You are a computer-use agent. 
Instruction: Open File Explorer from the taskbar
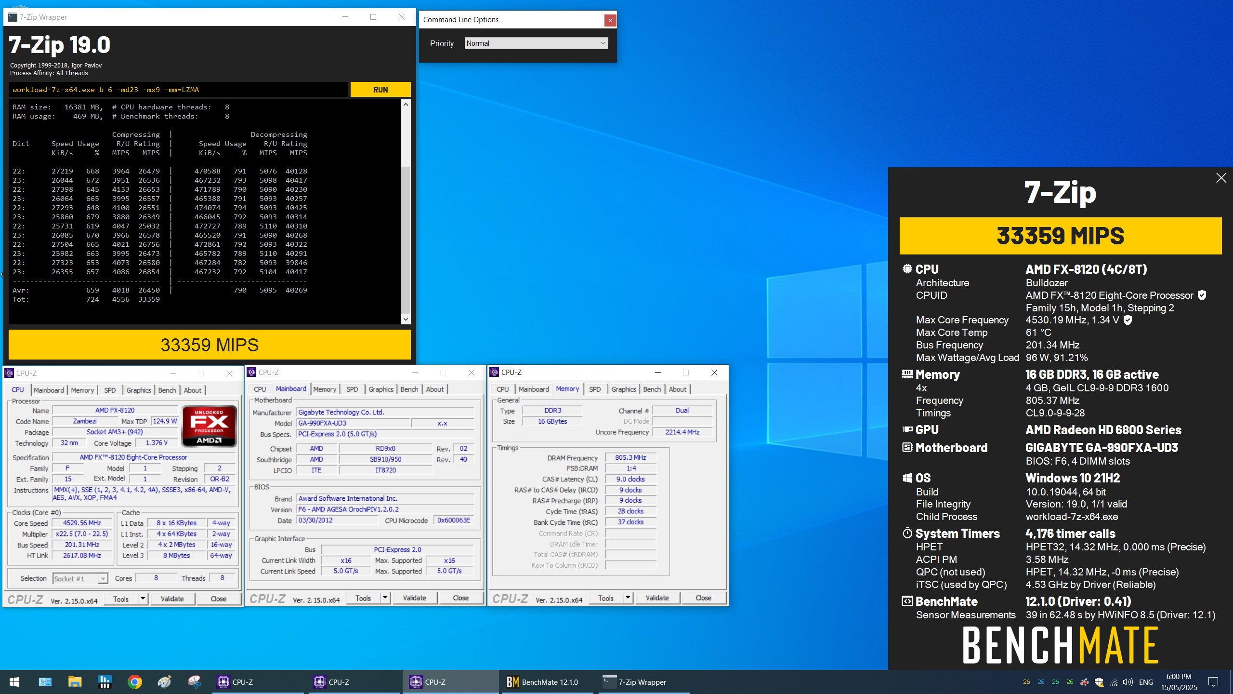pos(75,682)
